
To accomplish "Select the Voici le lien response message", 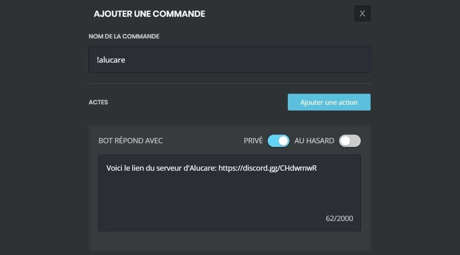I will (212, 167).
